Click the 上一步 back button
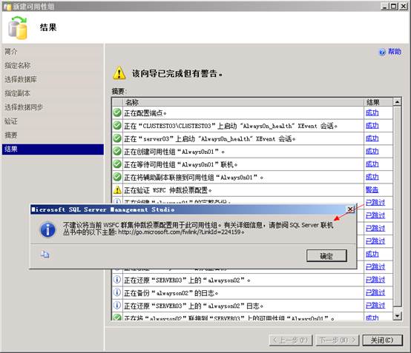The width and height of the screenshot is (411, 353). coord(291,340)
